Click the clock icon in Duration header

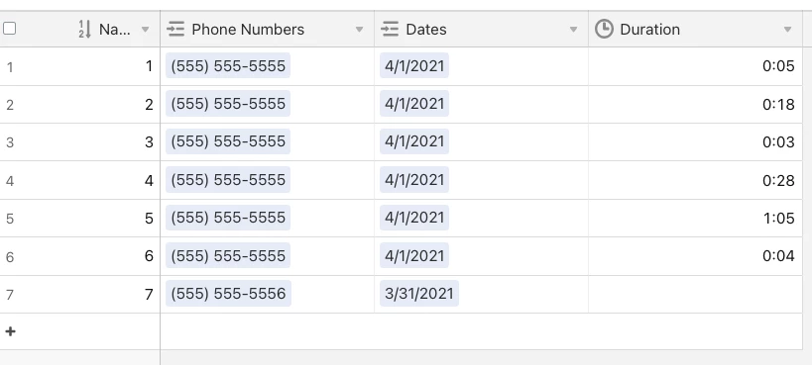tap(604, 29)
